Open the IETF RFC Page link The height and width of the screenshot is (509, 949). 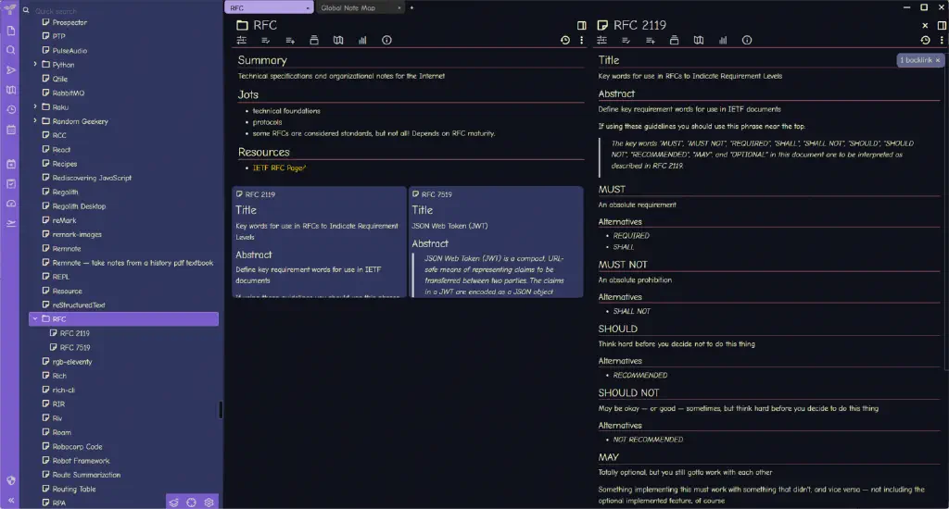[x=279, y=168]
